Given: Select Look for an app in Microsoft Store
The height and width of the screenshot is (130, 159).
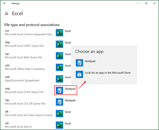Looking at the screenshot, I should (x=107, y=73).
